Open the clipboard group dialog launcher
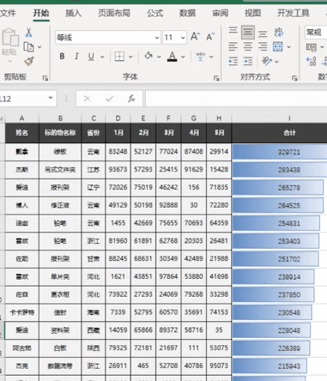The height and width of the screenshot is (381, 327). tap(45, 78)
